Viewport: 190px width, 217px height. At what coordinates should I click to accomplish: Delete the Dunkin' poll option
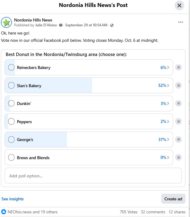[179, 104]
